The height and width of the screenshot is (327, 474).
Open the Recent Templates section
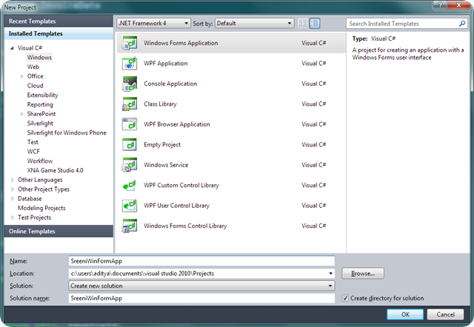coord(59,21)
